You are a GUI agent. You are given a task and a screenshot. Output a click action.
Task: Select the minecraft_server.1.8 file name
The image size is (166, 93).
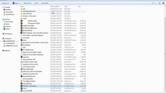(x=29, y=67)
